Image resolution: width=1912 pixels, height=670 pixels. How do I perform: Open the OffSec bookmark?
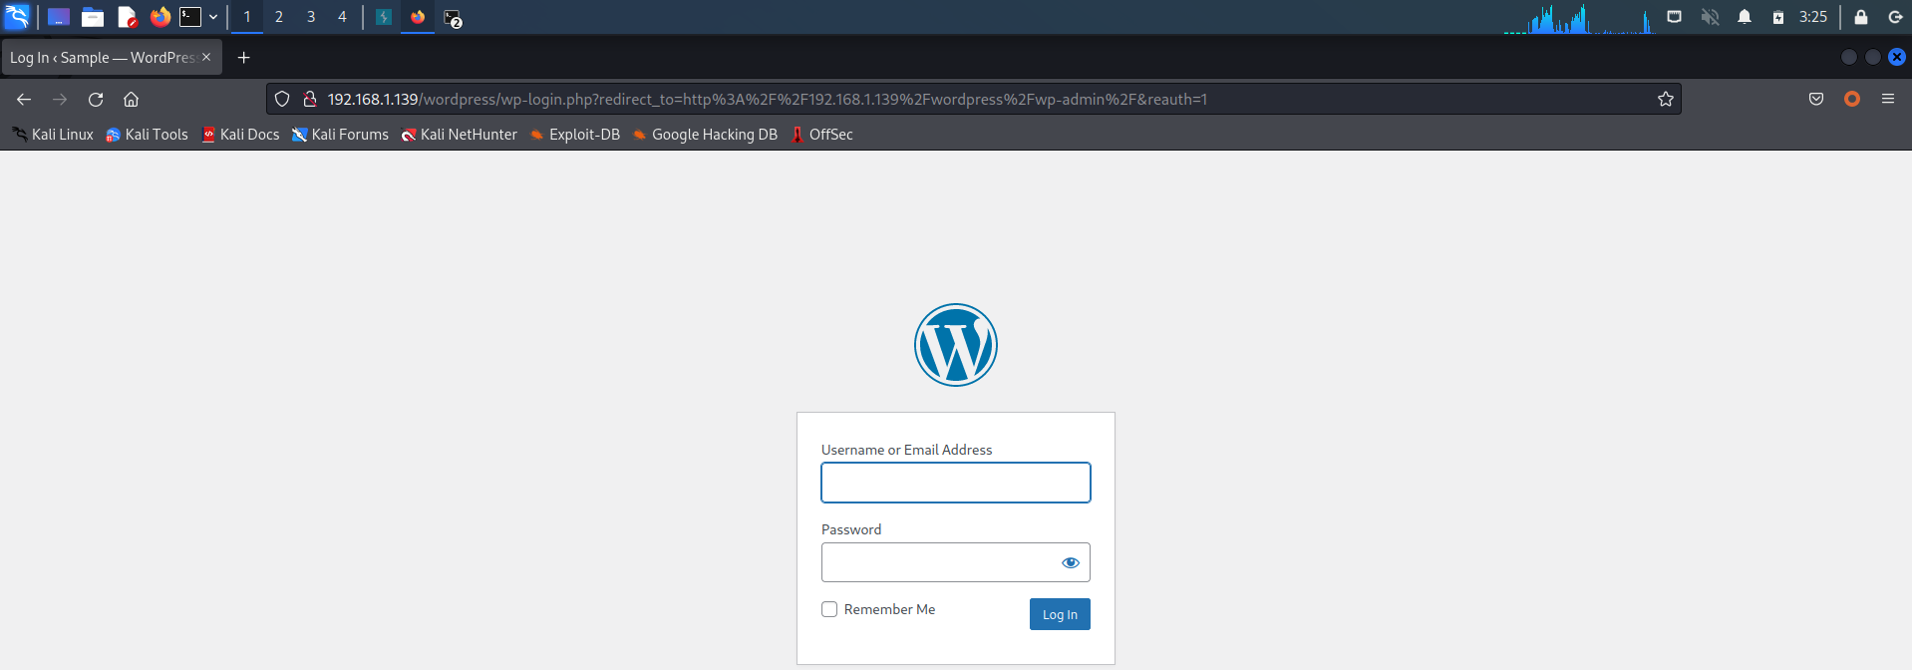821,135
